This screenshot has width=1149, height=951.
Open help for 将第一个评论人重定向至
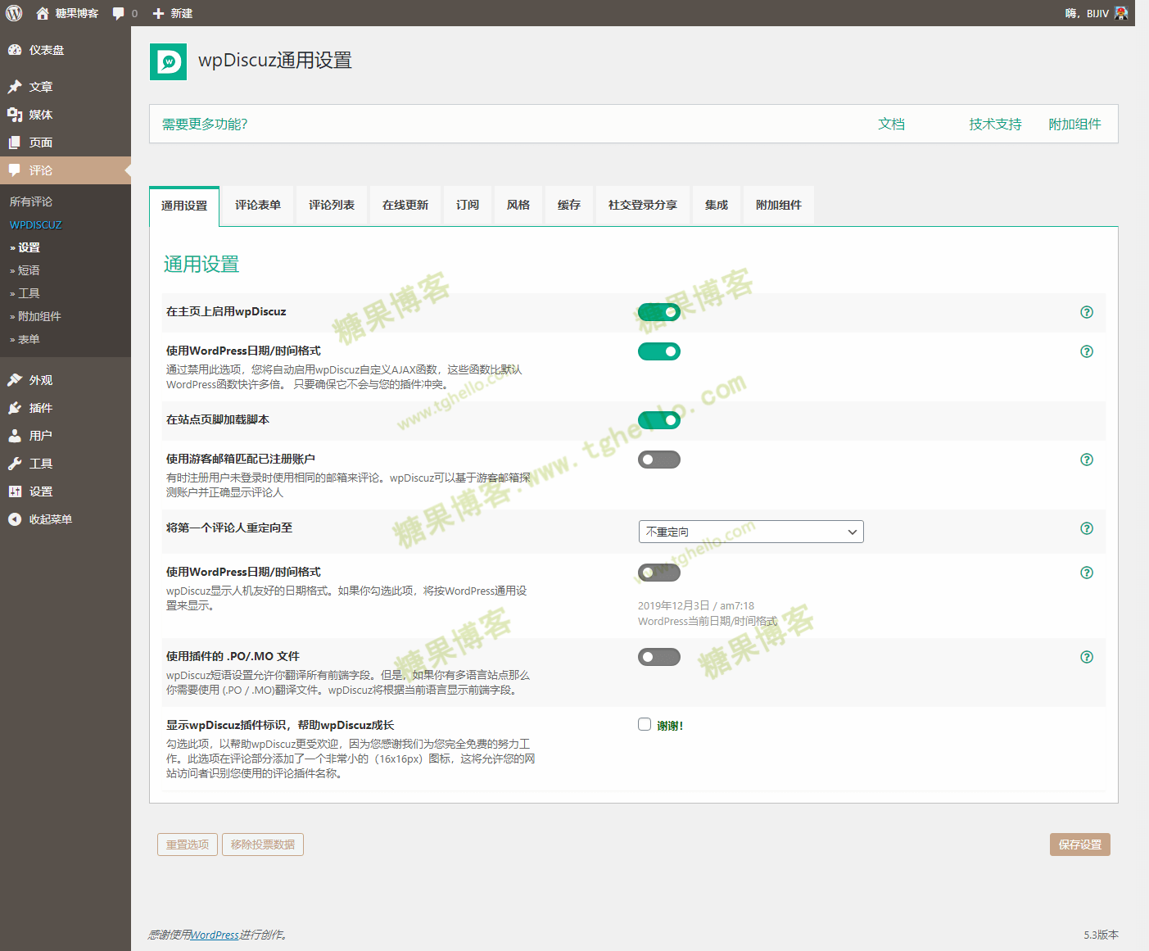point(1087,528)
